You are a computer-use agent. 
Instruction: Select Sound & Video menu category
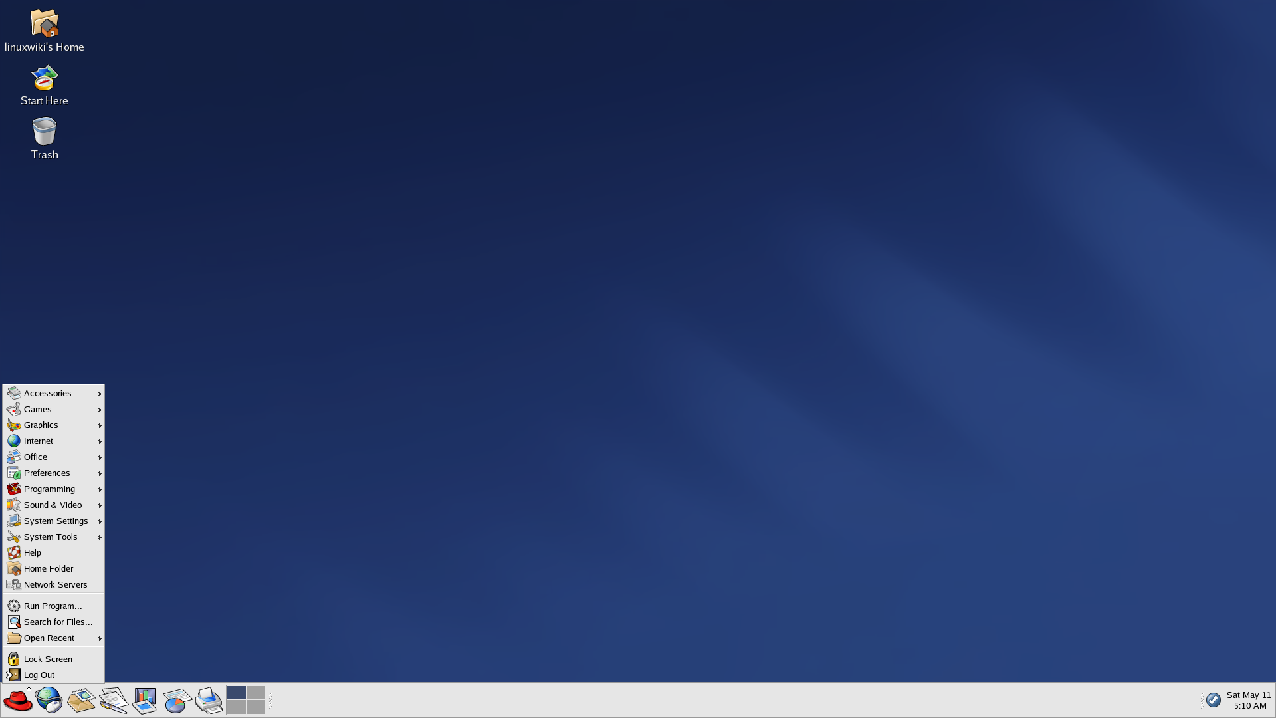53,504
